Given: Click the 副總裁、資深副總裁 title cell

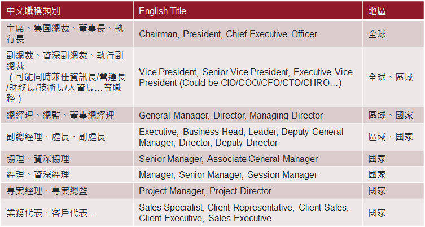Looking at the screenshot, I should [66, 77].
